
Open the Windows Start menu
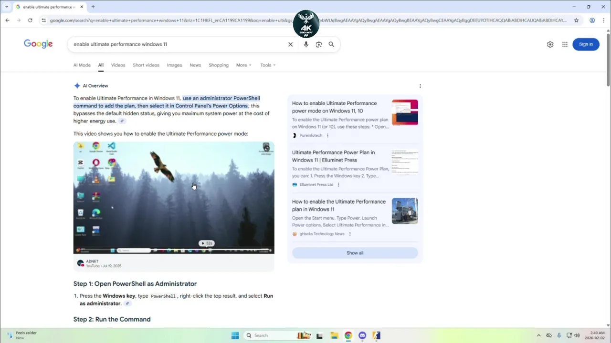(235, 335)
